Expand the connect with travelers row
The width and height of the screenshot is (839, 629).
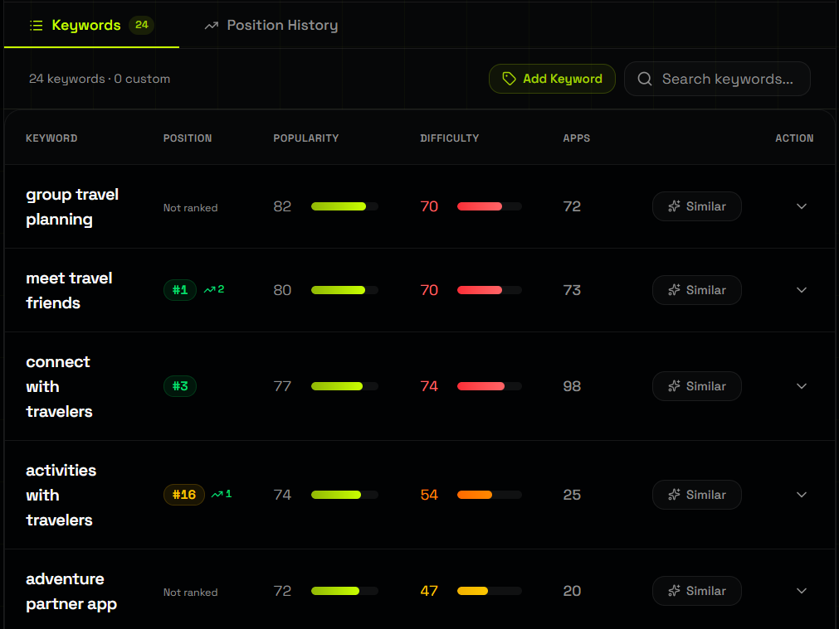coord(801,386)
